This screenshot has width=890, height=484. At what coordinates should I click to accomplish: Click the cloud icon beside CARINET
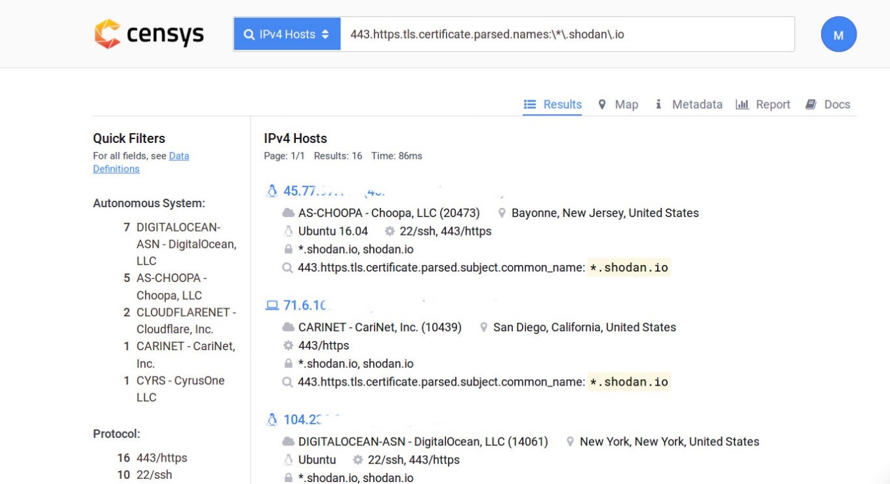[x=288, y=327]
